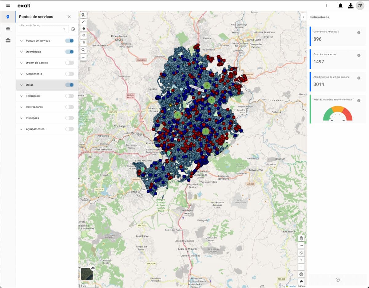Expand the Agrupamentos row chevron

(x=22, y=129)
